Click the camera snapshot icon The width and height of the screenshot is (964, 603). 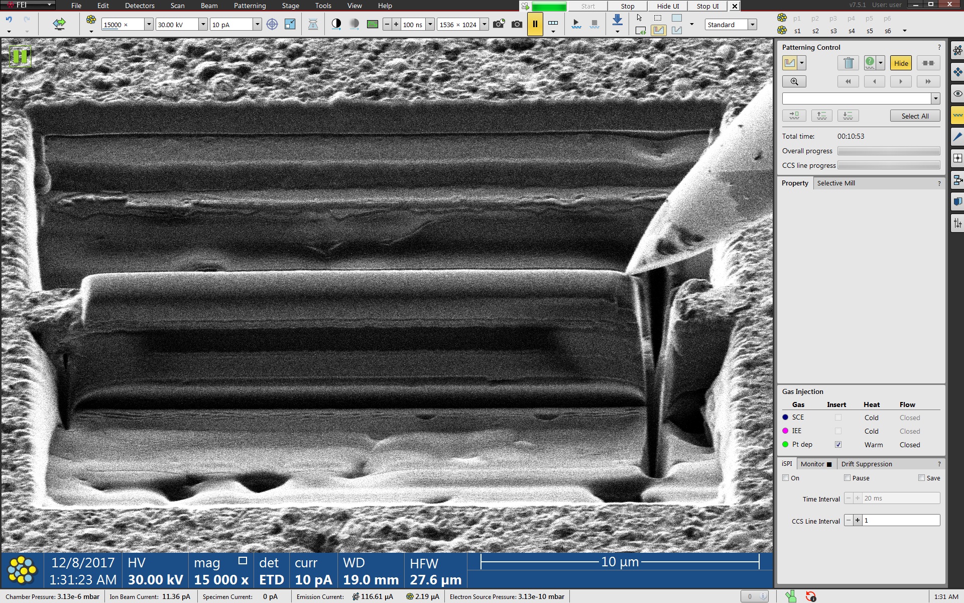point(517,24)
